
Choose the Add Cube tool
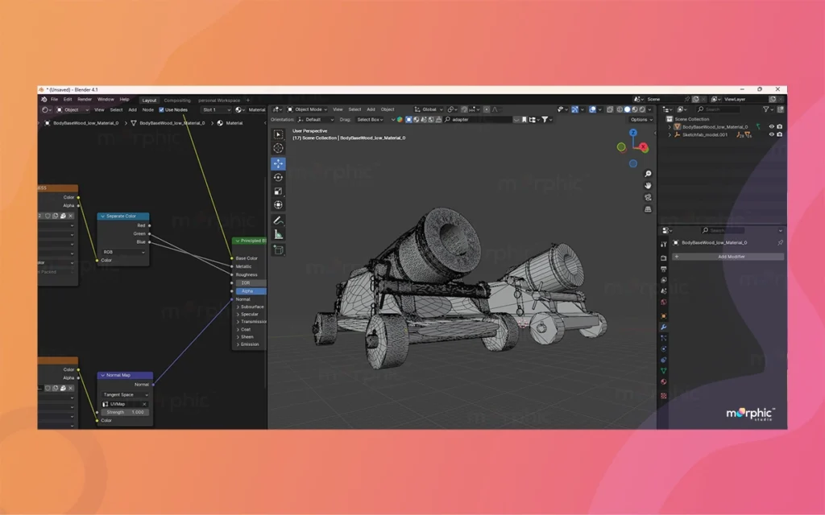(278, 250)
